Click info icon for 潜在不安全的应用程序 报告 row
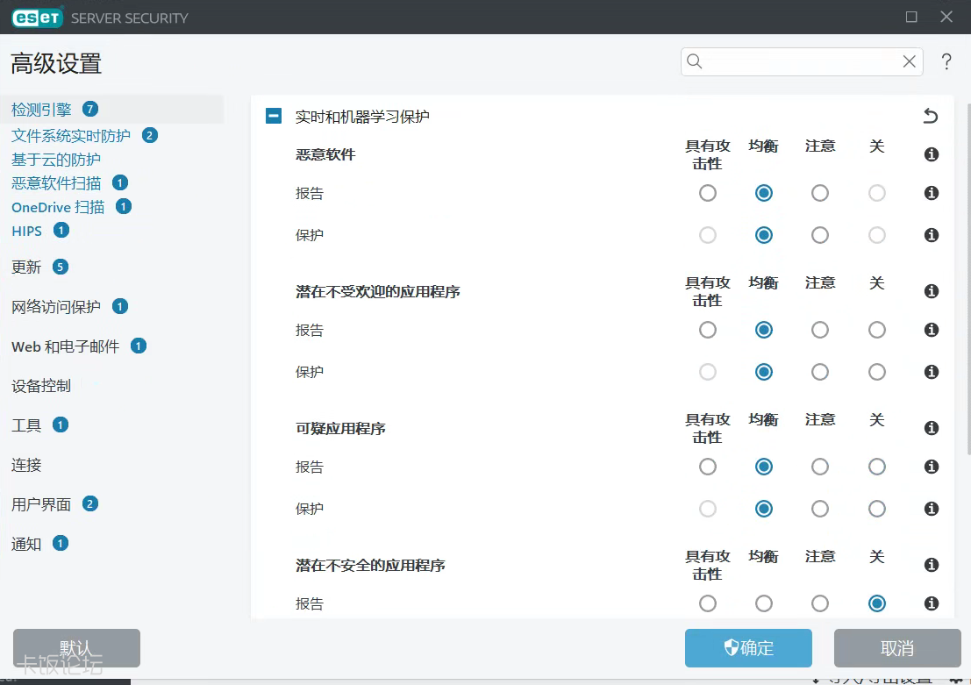Image resolution: width=971 pixels, height=685 pixels. (x=931, y=603)
